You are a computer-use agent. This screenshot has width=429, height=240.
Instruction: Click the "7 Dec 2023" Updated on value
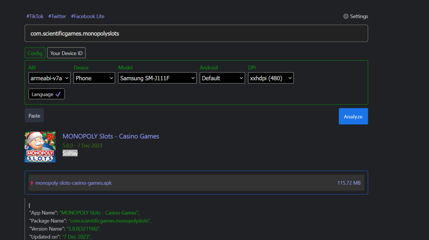pyautogui.click(x=77, y=237)
